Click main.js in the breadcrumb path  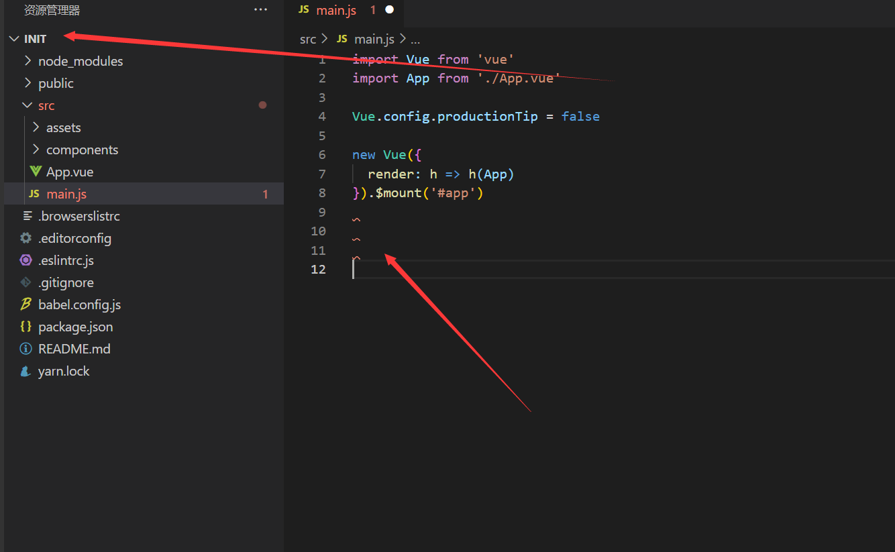(374, 39)
